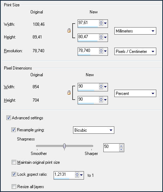Open the Millimeters units dropdown
The width and height of the screenshot is (163, 192).
pyautogui.click(x=135, y=31)
